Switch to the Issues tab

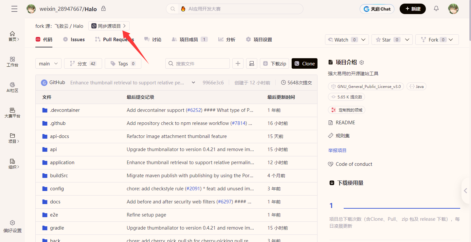[x=74, y=39]
